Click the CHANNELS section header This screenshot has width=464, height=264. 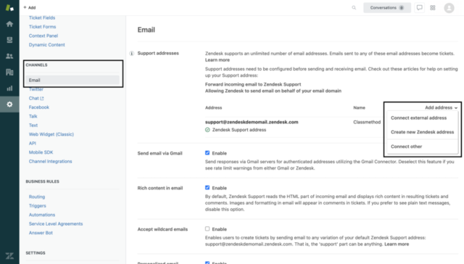click(x=36, y=65)
